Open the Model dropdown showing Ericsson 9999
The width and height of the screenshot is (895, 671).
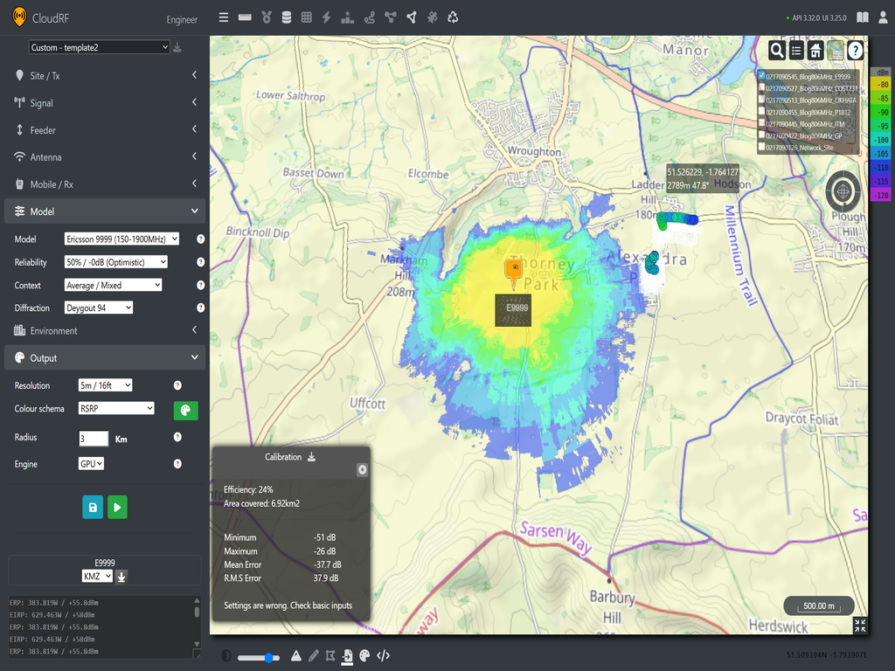point(120,238)
